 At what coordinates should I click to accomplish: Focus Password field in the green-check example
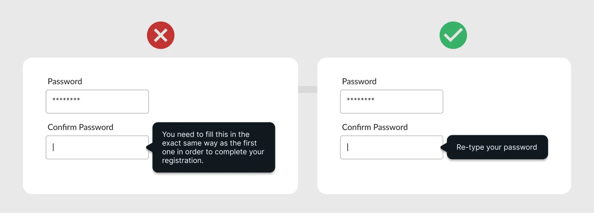[x=391, y=102]
